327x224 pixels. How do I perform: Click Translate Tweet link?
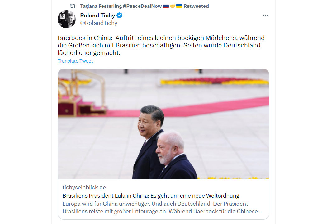coord(75,61)
